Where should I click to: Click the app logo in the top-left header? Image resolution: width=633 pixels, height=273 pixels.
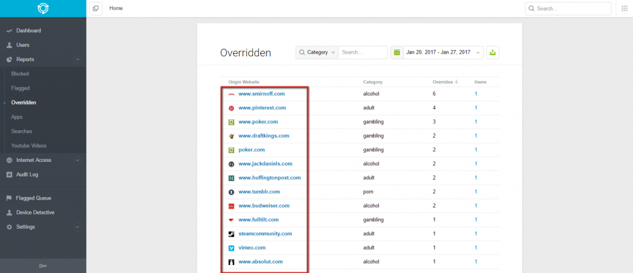pos(43,9)
